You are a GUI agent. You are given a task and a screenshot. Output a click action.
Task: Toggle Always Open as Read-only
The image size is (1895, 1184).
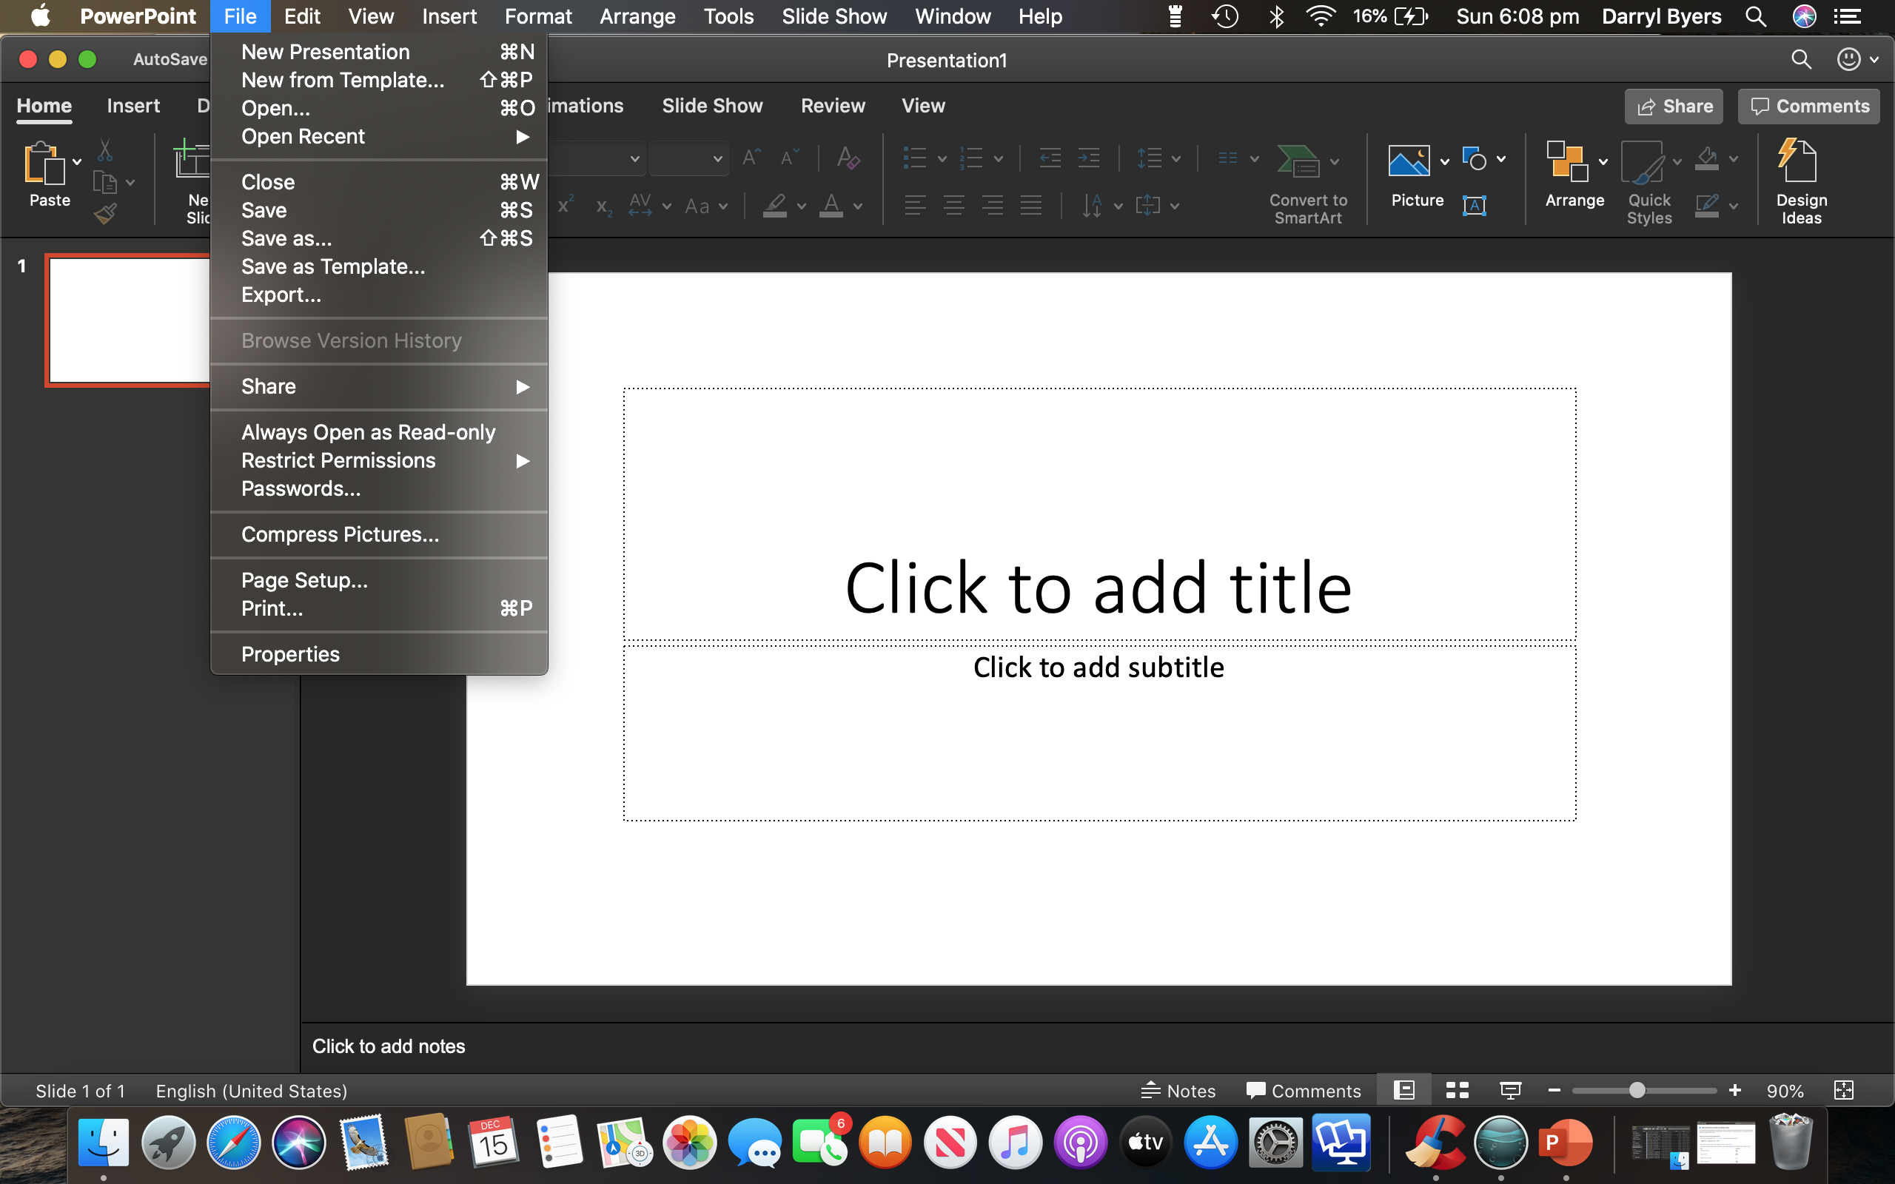[379, 432]
